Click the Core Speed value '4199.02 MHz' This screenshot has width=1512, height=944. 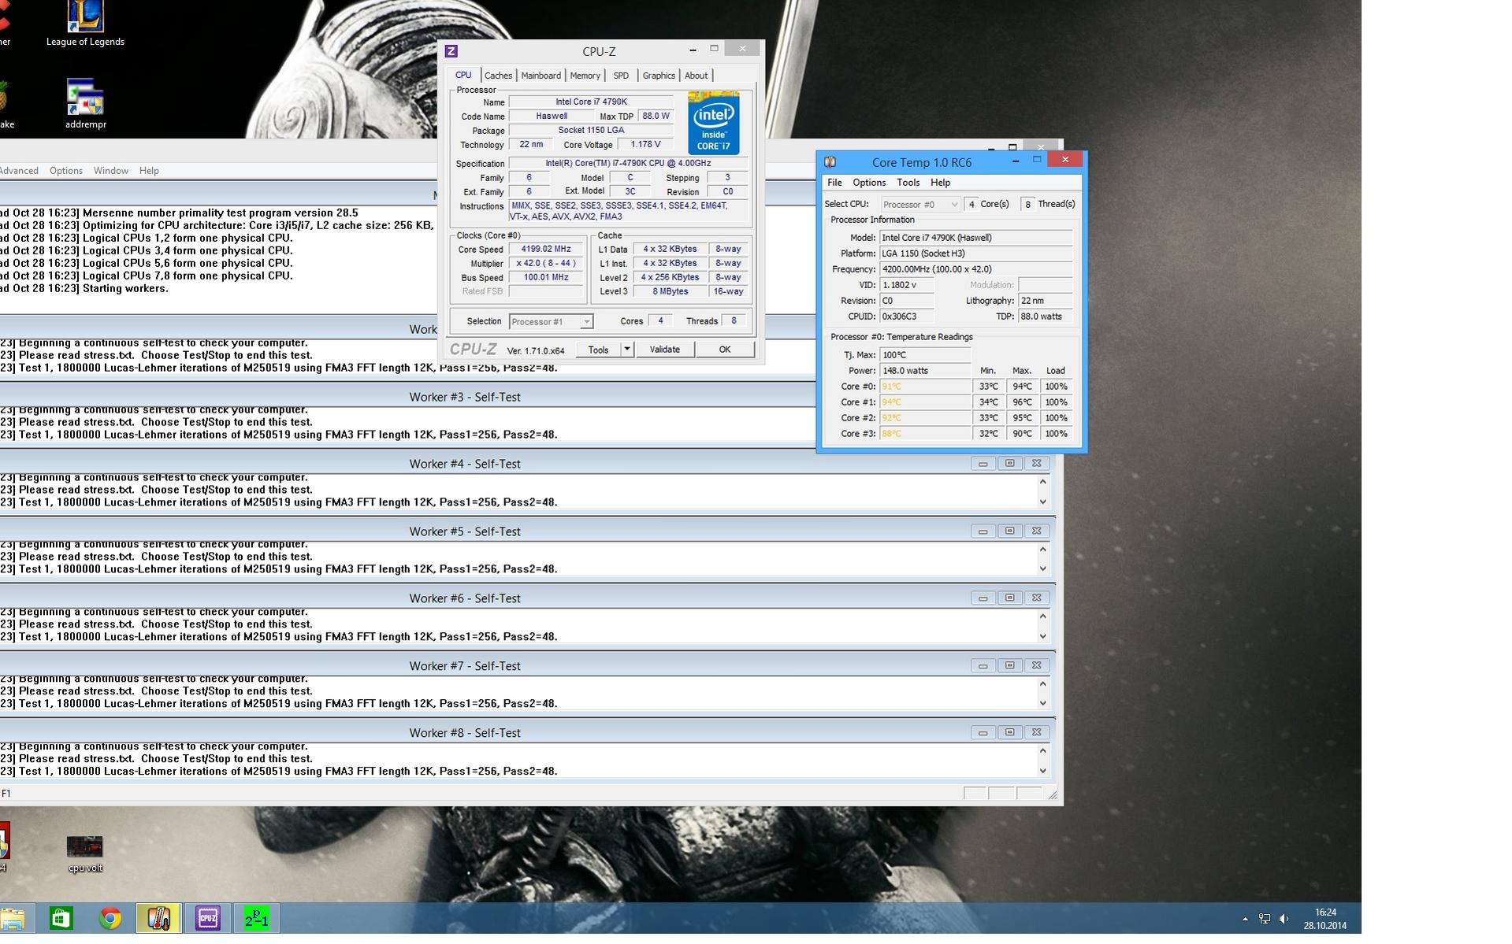545,249
